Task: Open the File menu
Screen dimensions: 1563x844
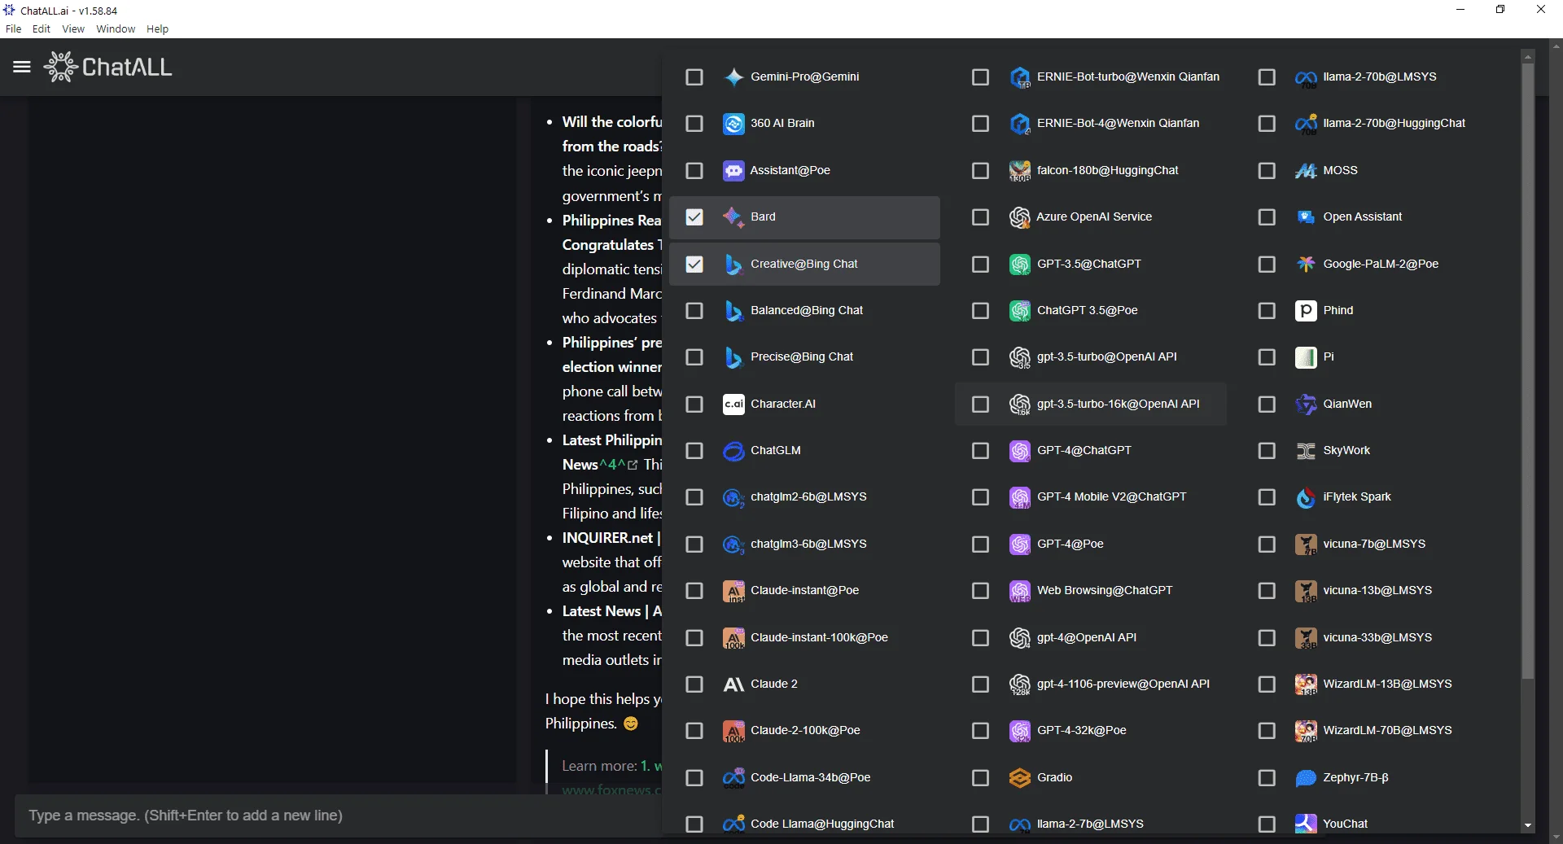Action: tap(13, 29)
